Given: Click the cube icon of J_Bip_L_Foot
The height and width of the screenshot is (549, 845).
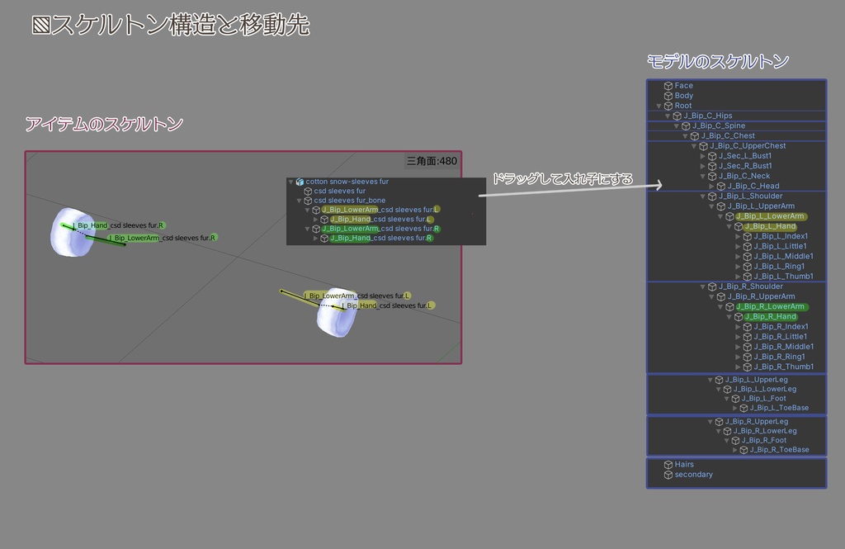Looking at the screenshot, I should tap(735, 399).
